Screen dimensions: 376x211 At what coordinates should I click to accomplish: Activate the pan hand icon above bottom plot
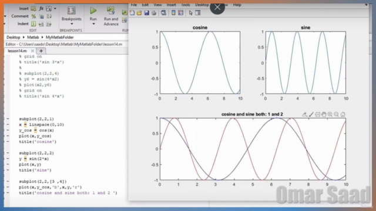(324, 114)
